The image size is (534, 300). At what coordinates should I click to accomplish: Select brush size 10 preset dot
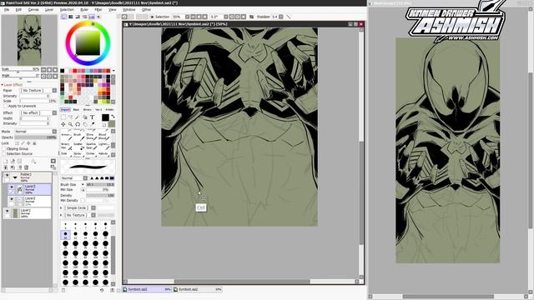pos(65,235)
